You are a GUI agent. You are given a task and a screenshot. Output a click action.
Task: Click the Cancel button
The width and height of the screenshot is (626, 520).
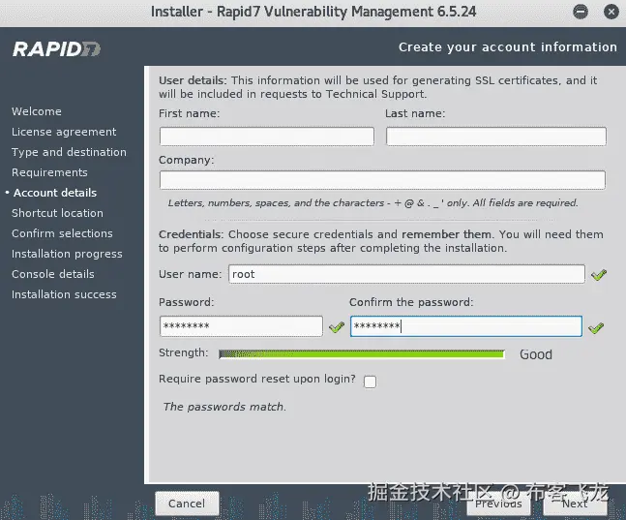click(187, 504)
